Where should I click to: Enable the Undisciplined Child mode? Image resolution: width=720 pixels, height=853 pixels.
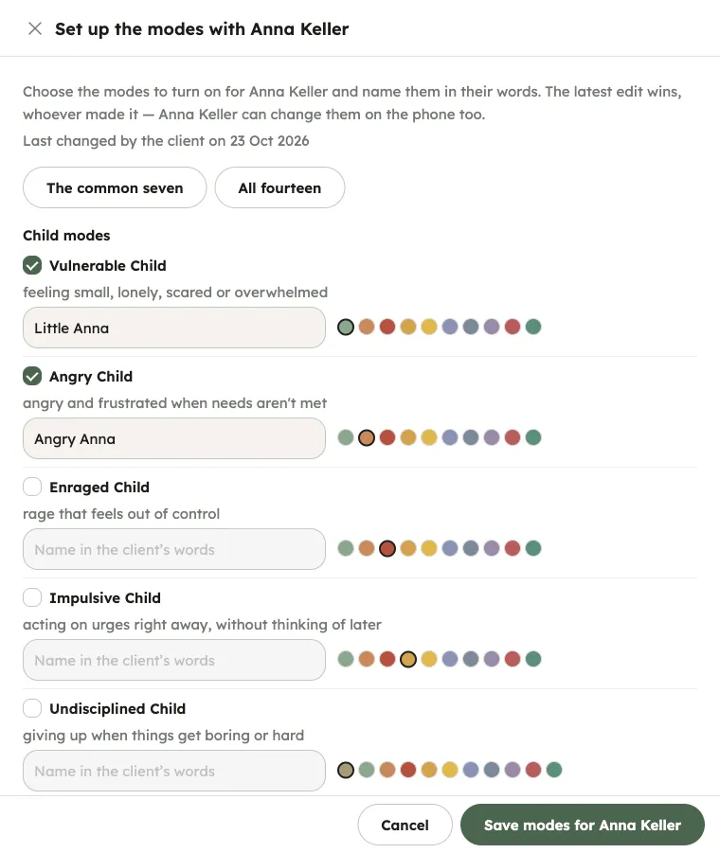[x=32, y=708]
